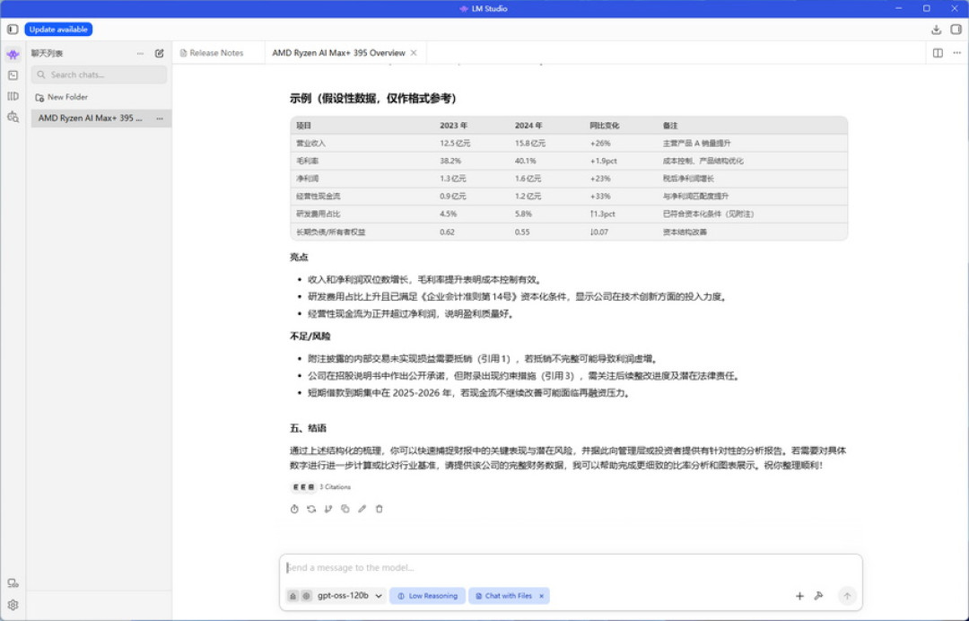Toggle the right sidebar panel icon
The width and height of the screenshot is (969, 621).
point(956,29)
